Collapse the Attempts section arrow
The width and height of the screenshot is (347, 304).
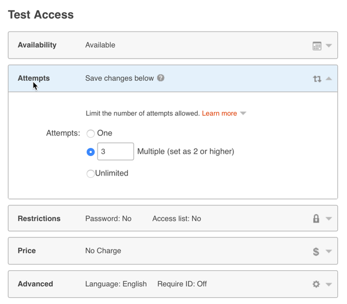pos(329,79)
